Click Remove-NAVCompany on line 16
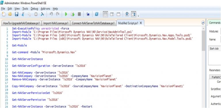Viewport: 221px width, 108px height. 24,79
